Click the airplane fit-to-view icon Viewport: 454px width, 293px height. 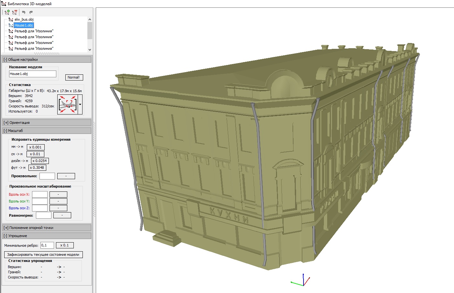[67, 104]
